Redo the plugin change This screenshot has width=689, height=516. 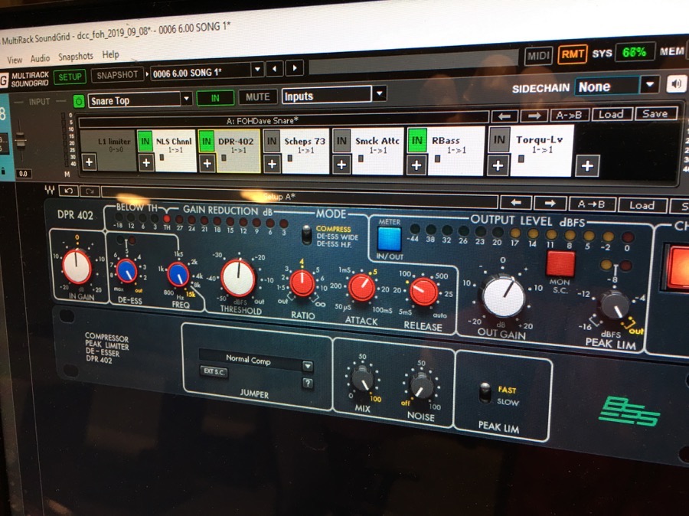point(90,191)
